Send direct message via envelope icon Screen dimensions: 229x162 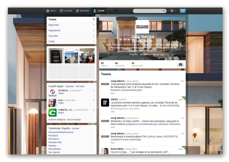[181, 65]
